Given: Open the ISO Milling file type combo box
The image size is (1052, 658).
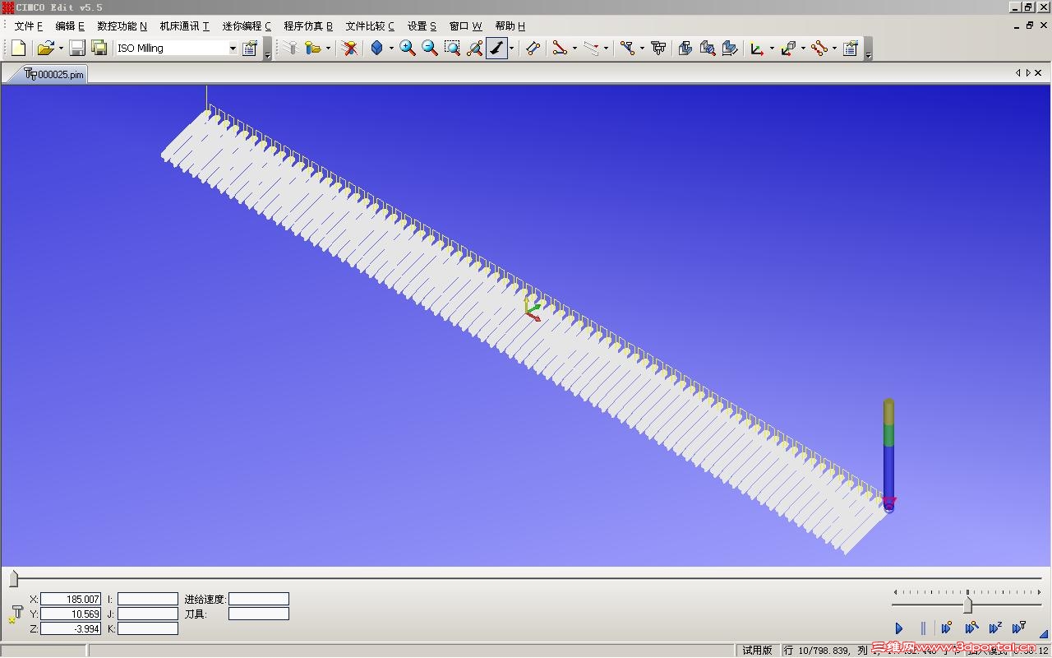Looking at the screenshot, I should click(x=177, y=48).
